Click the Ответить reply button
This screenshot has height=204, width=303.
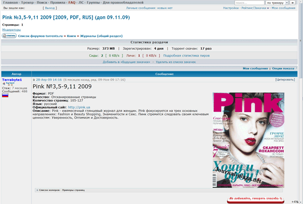(x=9, y=35)
